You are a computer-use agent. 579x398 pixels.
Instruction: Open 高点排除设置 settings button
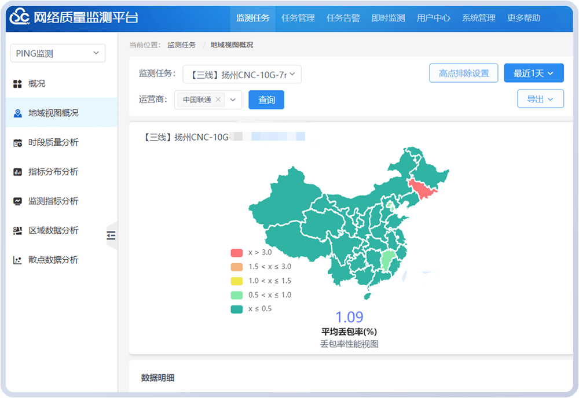coord(463,73)
